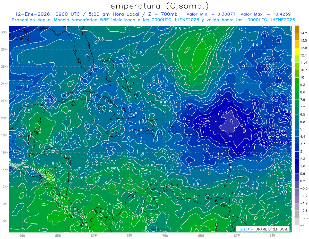
Task: Click the 'Temperatura (C,somb.)' chart title
Action: [x=157, y=6]
